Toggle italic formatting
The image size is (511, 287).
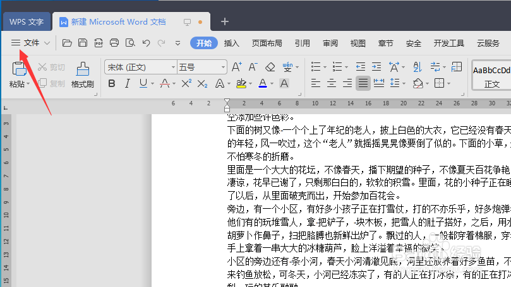pos(127,84)
